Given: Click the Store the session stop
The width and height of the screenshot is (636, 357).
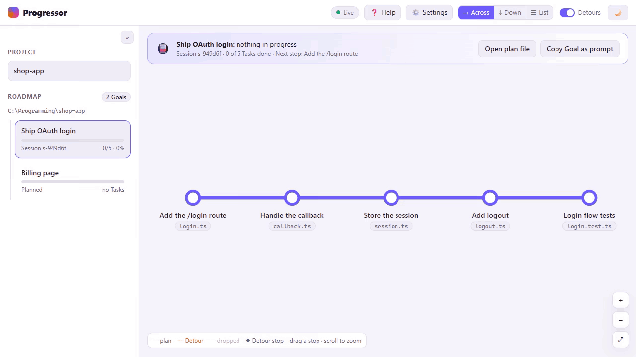Looking at the screenshot, I should [x=391, y=198].
